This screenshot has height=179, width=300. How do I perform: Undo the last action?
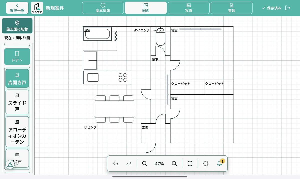point(116,164)
